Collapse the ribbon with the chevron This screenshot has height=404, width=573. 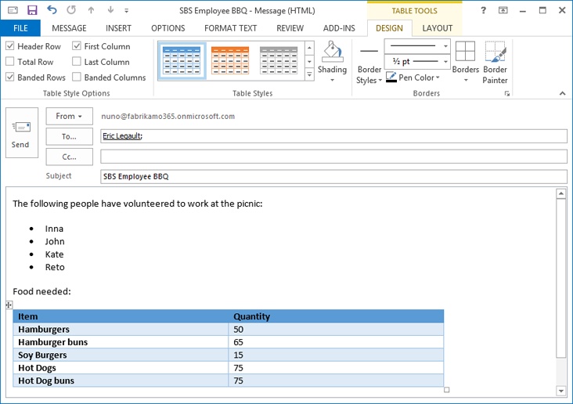tap(562, 94)
